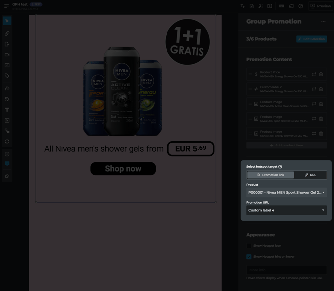
Task: Click the keyboard shortcuts icon
Action: 281,6
